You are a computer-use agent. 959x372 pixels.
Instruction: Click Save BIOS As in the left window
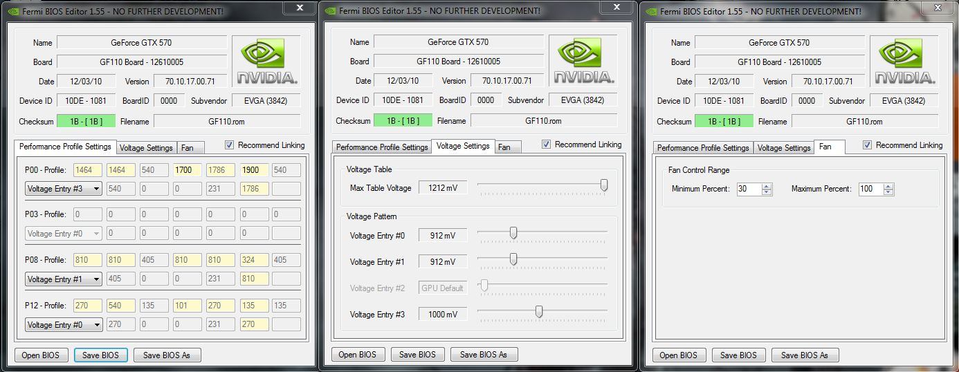pos(166,355)
